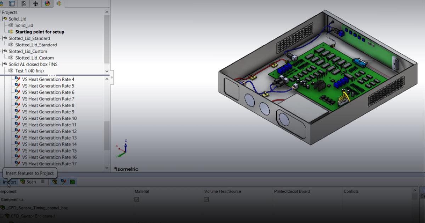Open the PropertyManager tab icon
The height and width of the screenshot is (223, 425).
pos(12,4)
